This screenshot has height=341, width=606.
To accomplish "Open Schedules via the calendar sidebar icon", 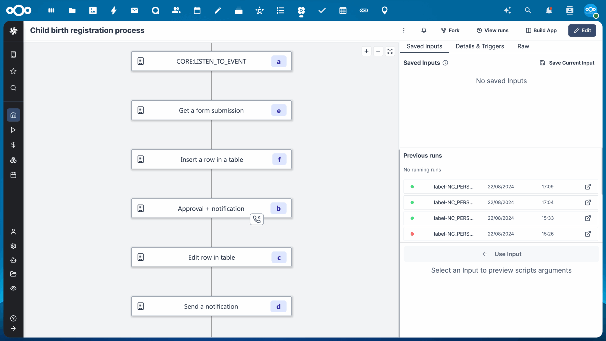I will pos(13,175).
